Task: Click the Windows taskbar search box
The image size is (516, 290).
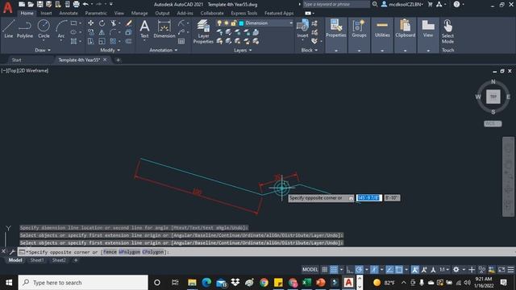Action: pos(83,283)
